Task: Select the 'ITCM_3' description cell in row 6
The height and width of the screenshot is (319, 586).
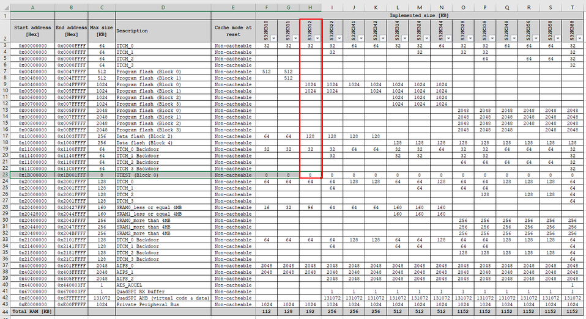Action: coord(163,65)
